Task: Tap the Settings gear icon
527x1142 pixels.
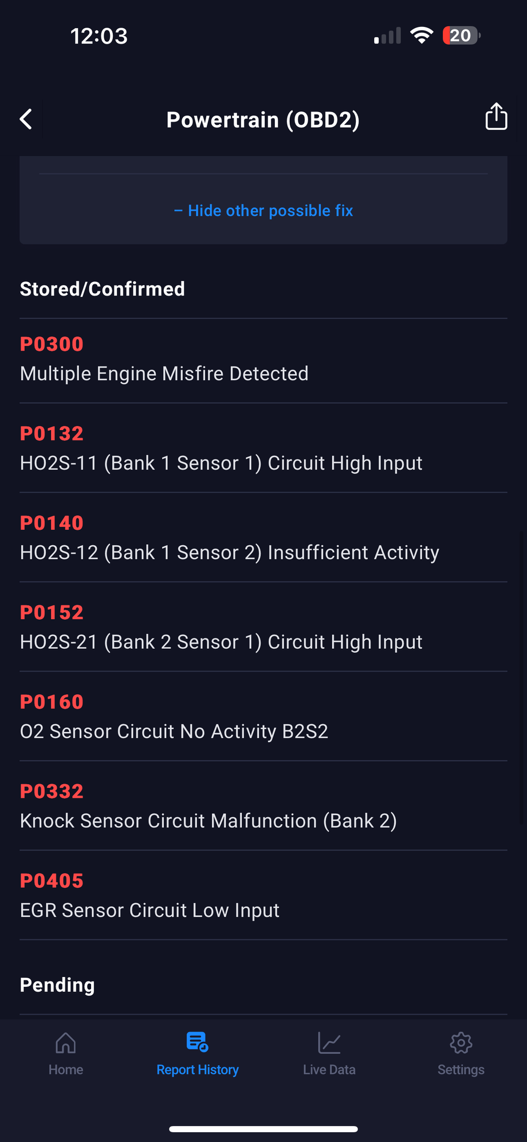Action: (461, 1043)
